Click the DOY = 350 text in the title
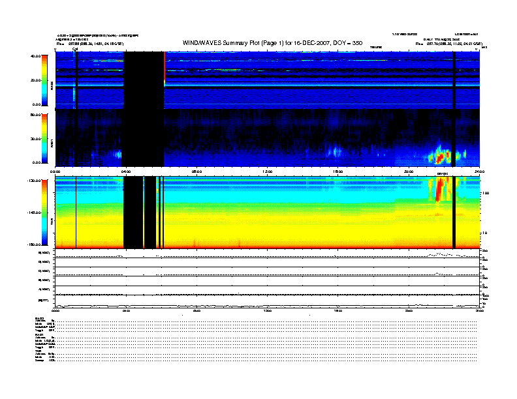Viewport: 517px width, 399px height. pos(348,43)
